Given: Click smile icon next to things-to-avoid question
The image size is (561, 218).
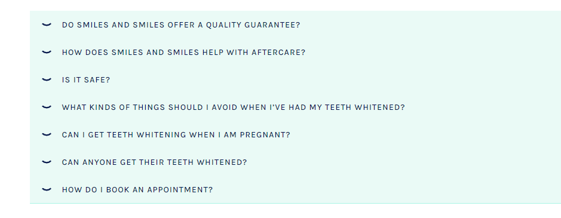Looking at the screenshot, I should [47, 107].
